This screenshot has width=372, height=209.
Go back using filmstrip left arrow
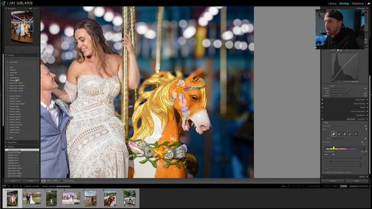click(17, 186)
